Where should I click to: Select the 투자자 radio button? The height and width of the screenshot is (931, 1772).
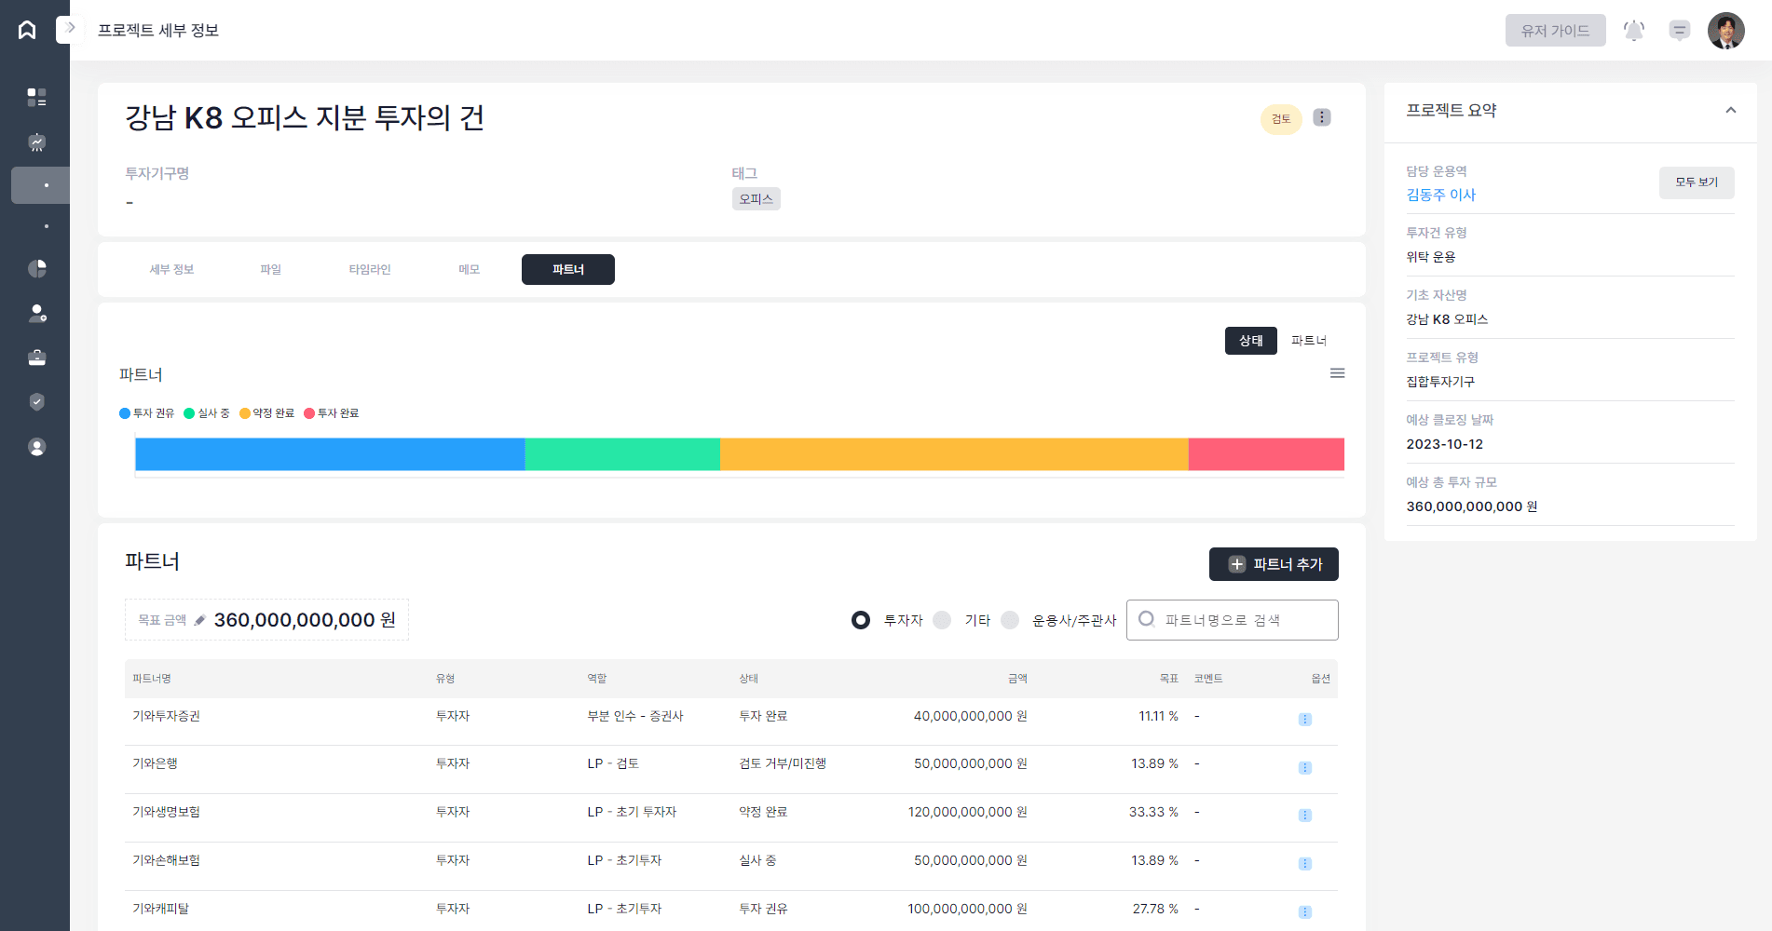tap(861, 620)
